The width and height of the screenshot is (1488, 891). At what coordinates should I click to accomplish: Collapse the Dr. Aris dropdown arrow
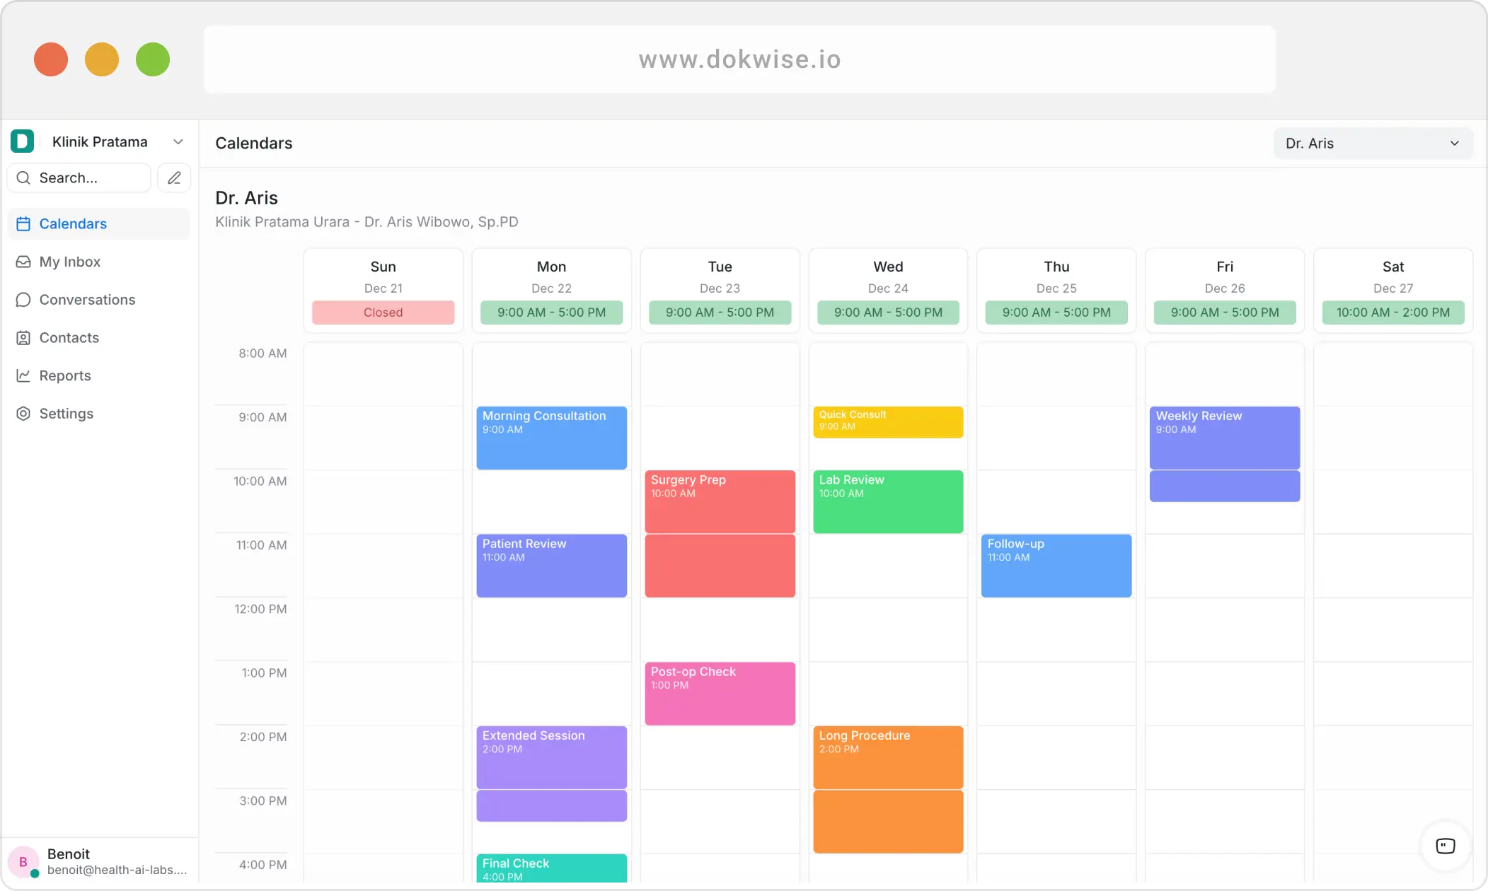pyautogui.click(x=1454, y=143)
